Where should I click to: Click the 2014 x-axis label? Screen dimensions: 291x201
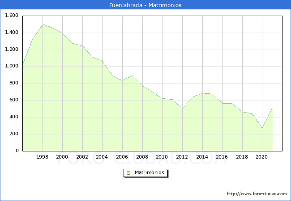pyautogui.click(x=202, y=157)
